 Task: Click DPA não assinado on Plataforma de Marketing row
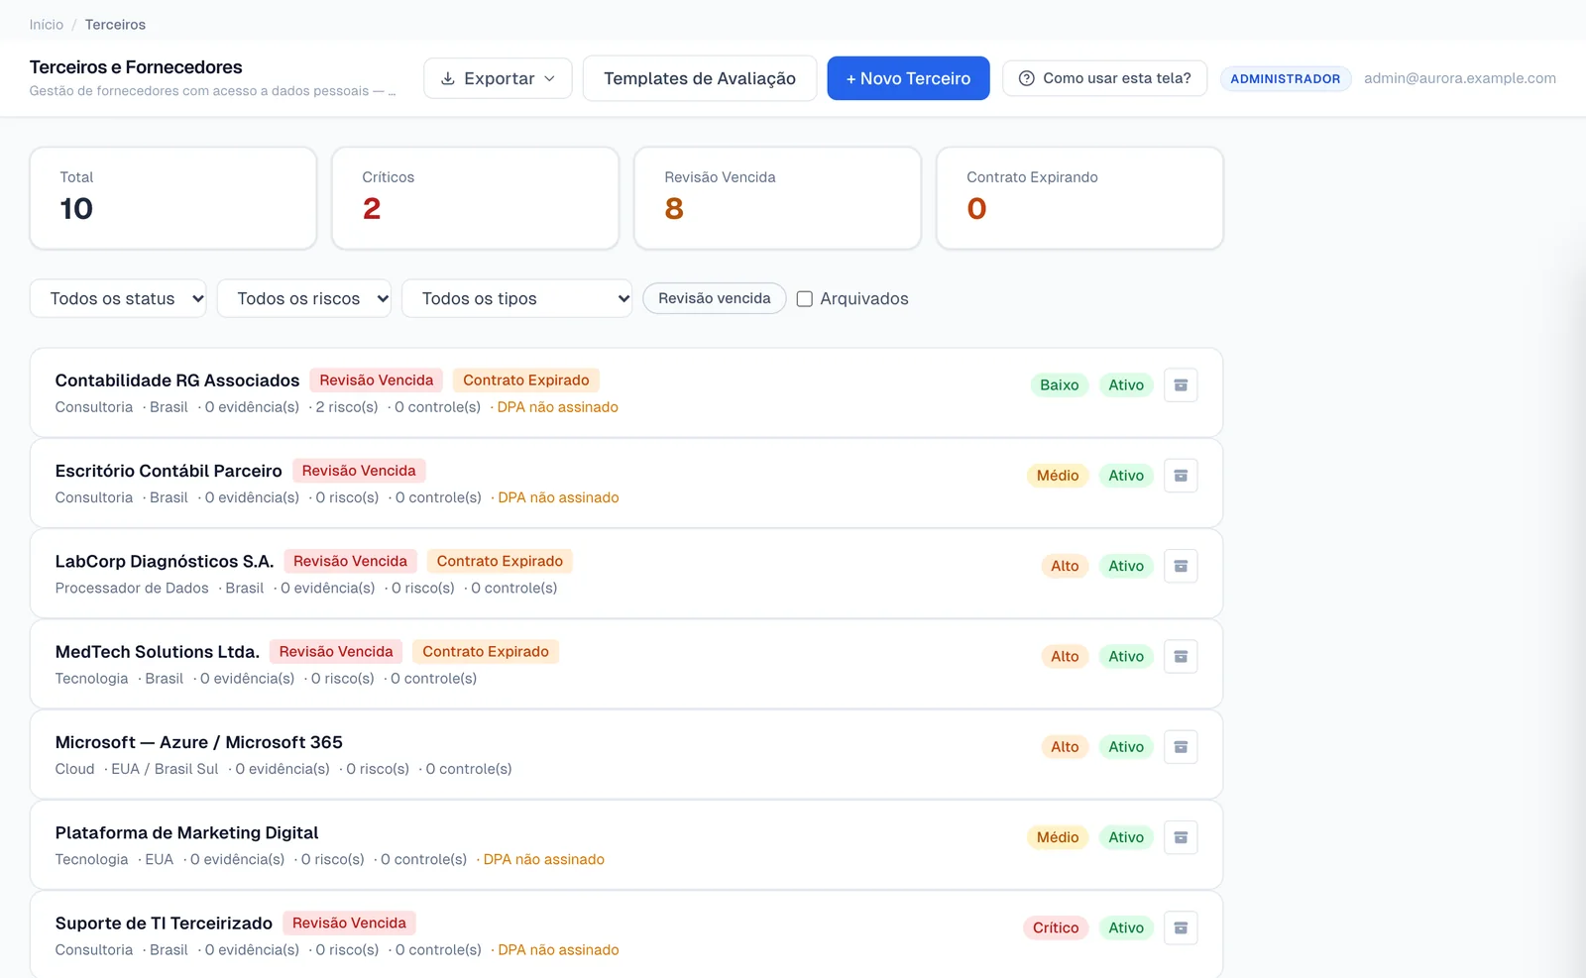pyautogui.click(x=544, y=859)
